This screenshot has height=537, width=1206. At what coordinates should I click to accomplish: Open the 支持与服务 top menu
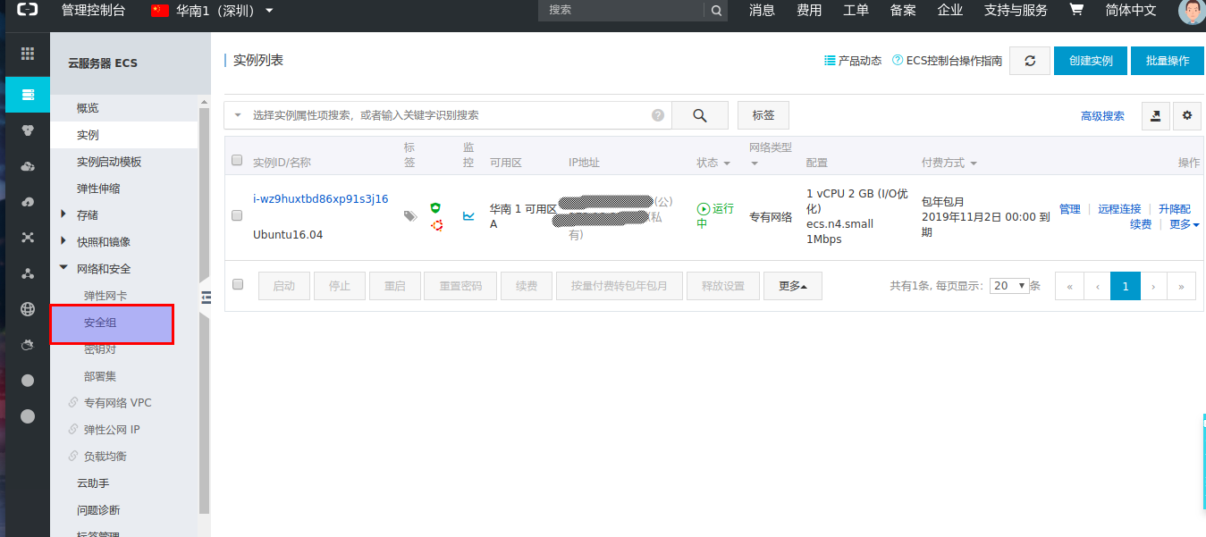pyautogui.click(x=1016, y=11)
